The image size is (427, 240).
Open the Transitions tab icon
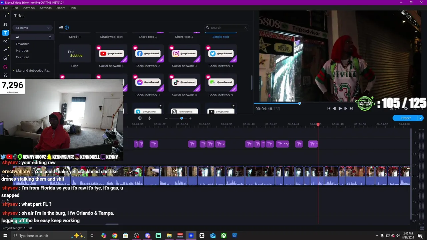(5, 41)
